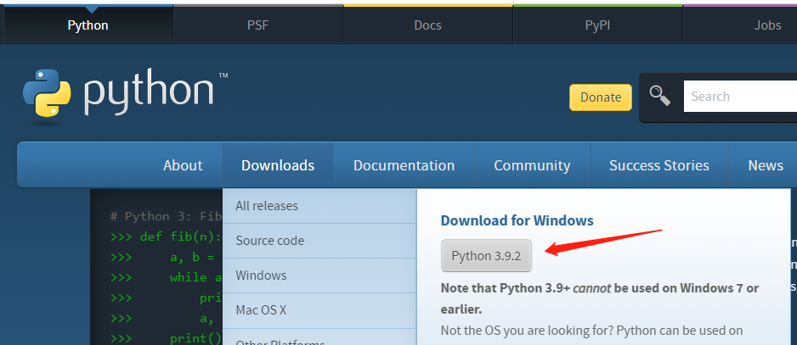This screenshot has width=797, height=345.
Task: Open the Documentation menu
Action: tap(404, 165)
